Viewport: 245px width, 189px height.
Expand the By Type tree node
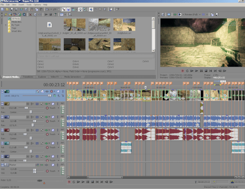(x=6, y=25)
